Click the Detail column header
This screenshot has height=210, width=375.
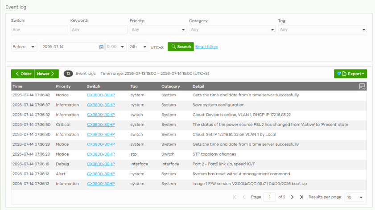coord(198,86)
